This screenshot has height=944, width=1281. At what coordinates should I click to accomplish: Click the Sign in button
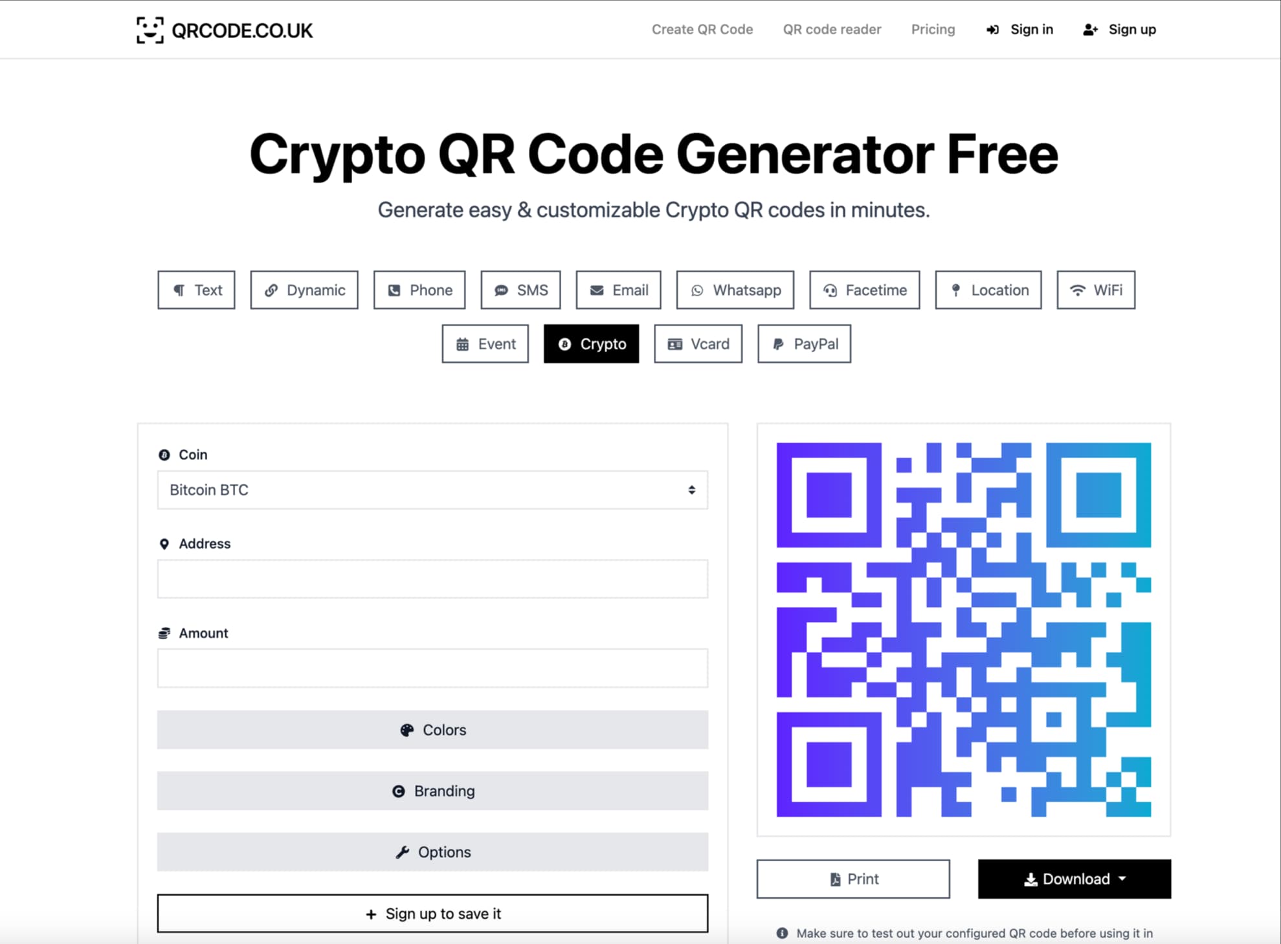pos(1020,29)
